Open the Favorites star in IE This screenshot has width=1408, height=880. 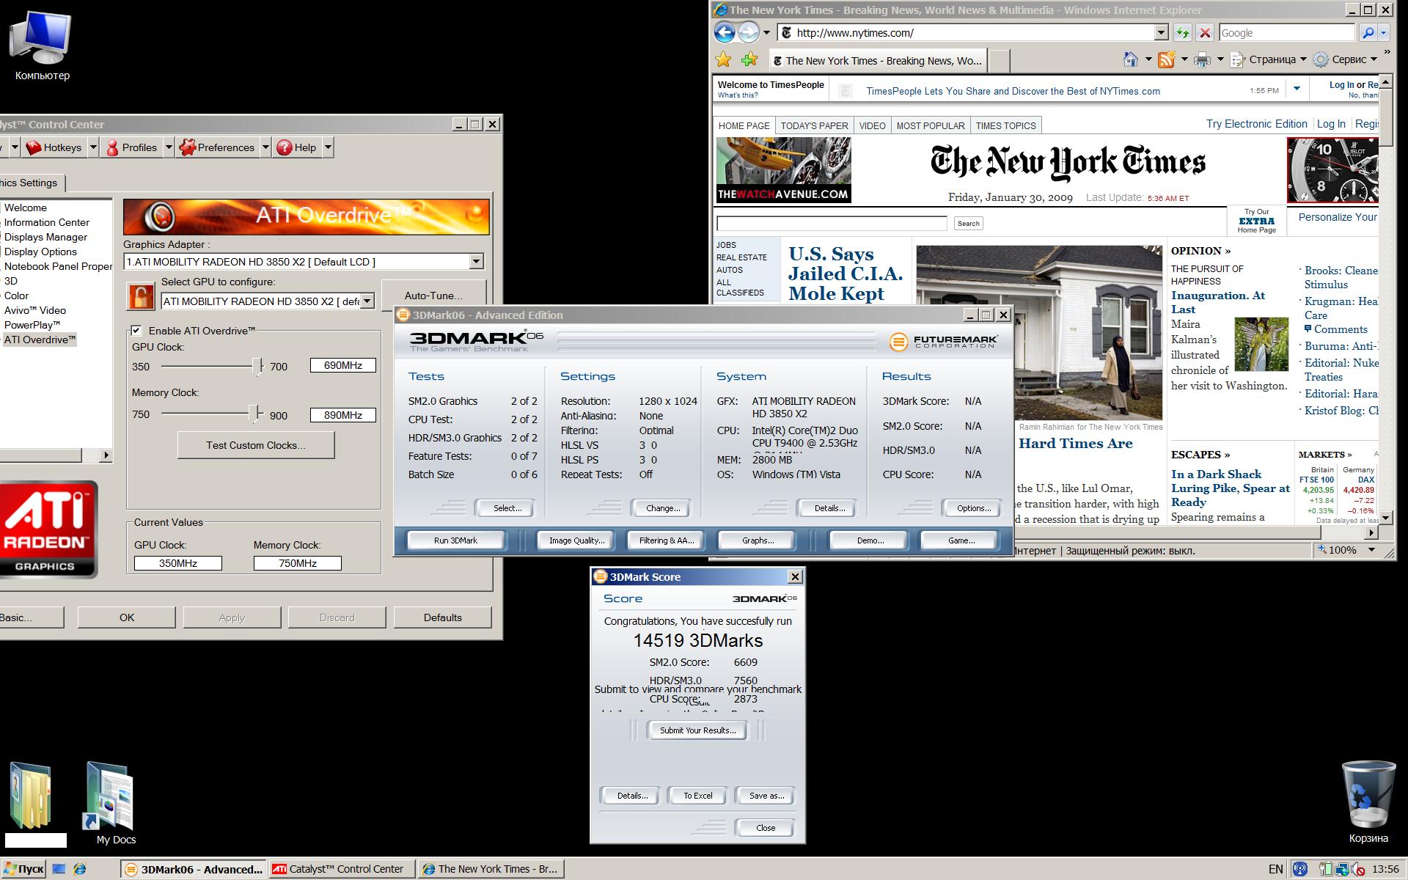[x=724, y=60]
